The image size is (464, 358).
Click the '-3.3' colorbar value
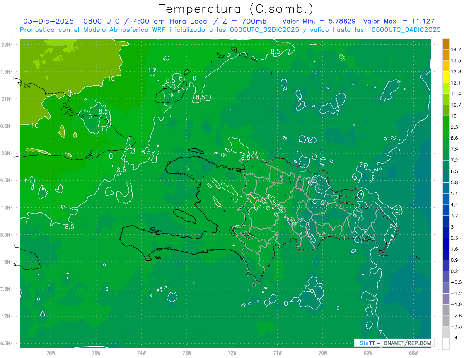click(456, 327)
